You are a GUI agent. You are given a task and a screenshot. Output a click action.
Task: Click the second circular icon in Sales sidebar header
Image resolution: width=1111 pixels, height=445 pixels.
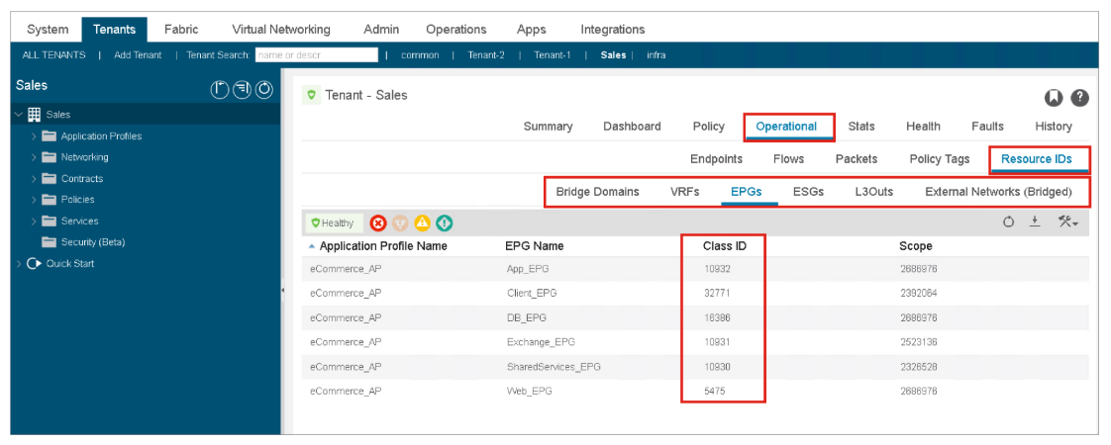[243, 89]
